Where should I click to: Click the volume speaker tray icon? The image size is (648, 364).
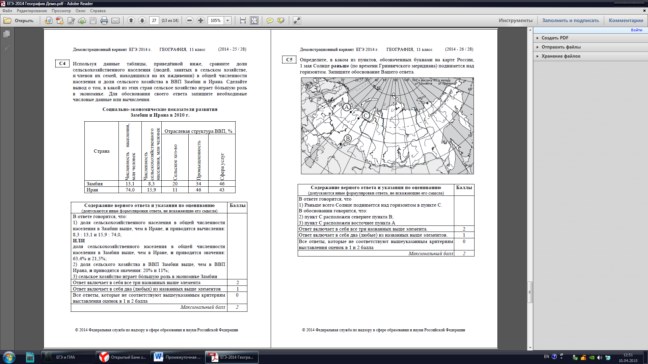coord(600,358)
